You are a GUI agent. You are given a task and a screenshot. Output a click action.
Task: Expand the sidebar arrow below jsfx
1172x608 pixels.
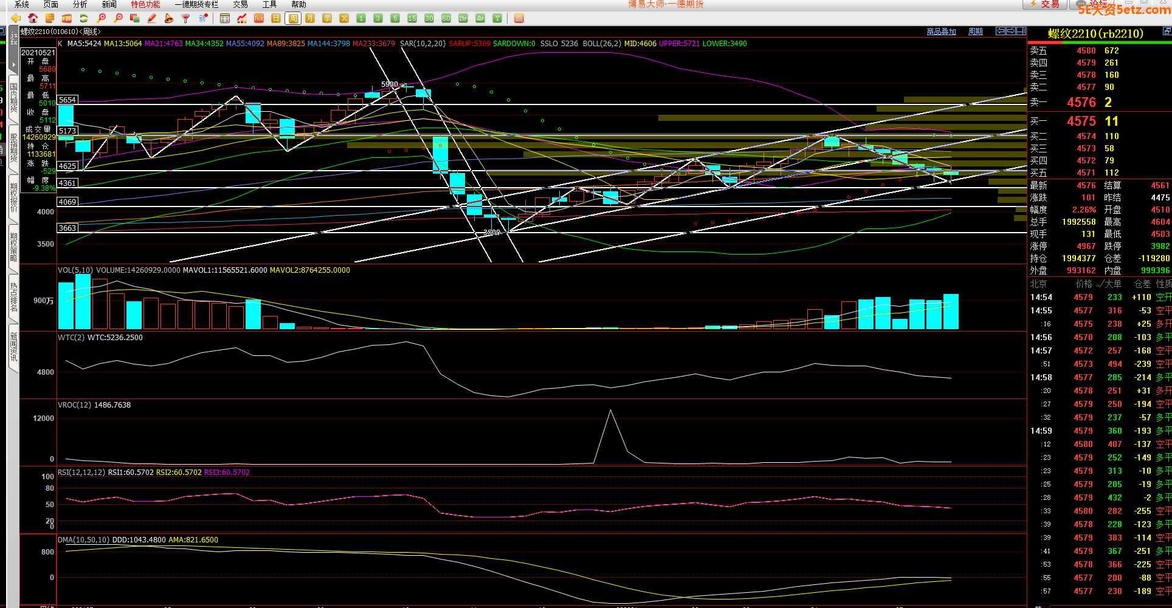13,64
